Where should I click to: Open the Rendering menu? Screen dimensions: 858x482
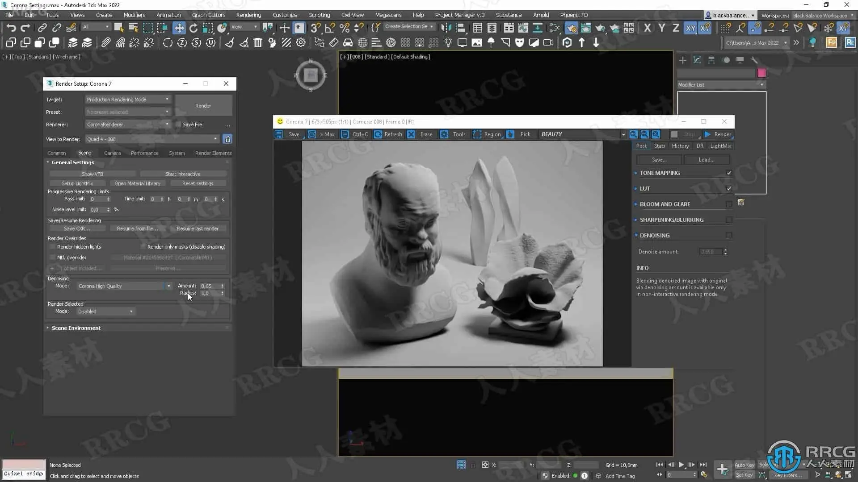[x=248, y=15]
